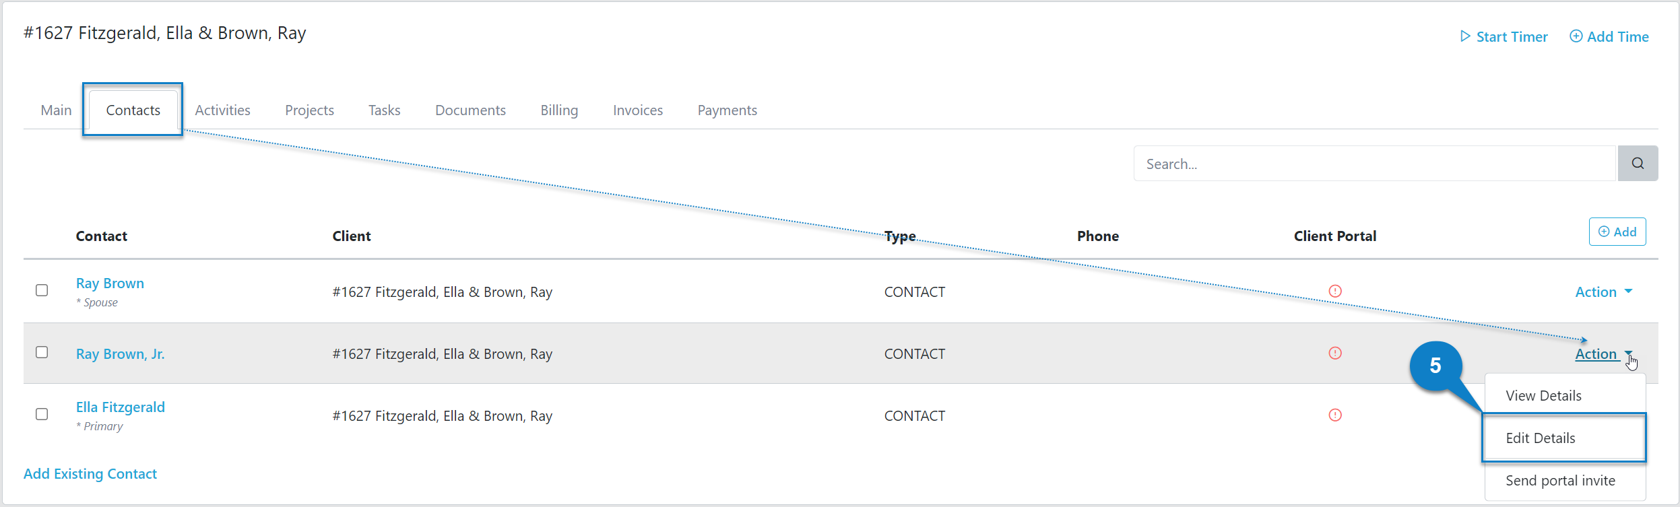Tick the checkbox beside Ella Fitzgerald

point(42,414)
